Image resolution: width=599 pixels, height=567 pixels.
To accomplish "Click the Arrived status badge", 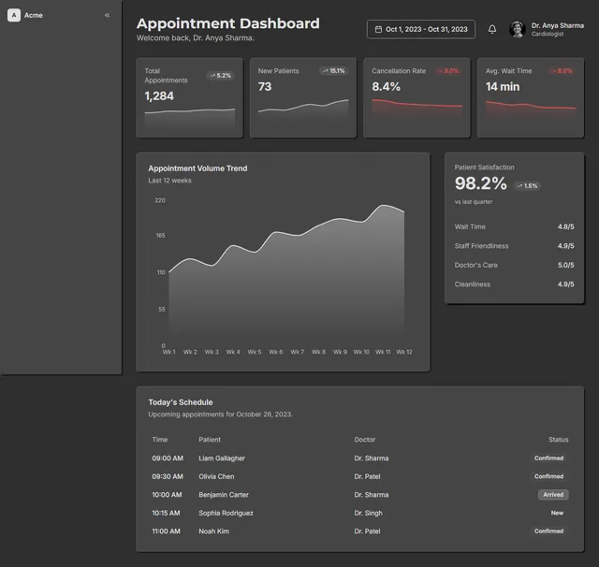I will pyautogui.click(x=553, y=495).
